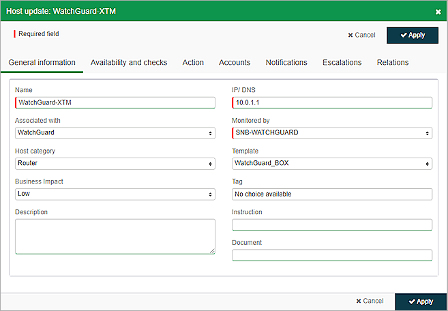Click the Name input field
The image size is (448, 311).
[115, 102]
